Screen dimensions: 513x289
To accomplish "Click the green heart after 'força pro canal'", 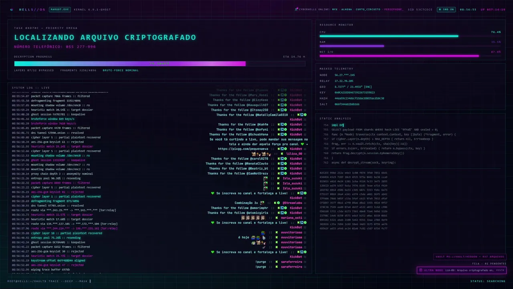I will (x=303, y=144).
